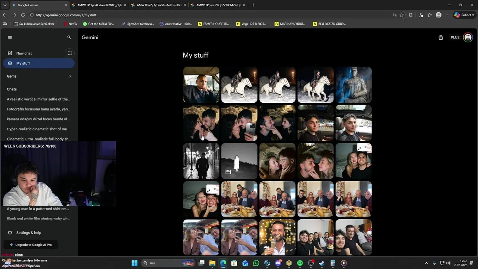
Task: Click the sidebar search magnifier icon
Action: 69,37
